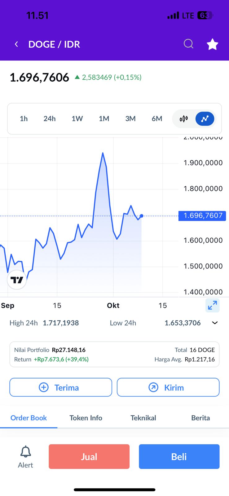This screenshot has width=229, height=496.
Task: Click the Return +Rp7.673,6 (+39,4%) value
Action: coord(61,359)
